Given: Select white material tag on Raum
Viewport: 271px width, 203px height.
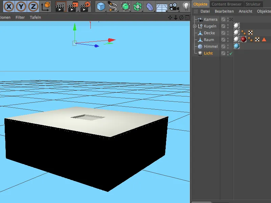Looking at the screenshot, I should 236,40.
